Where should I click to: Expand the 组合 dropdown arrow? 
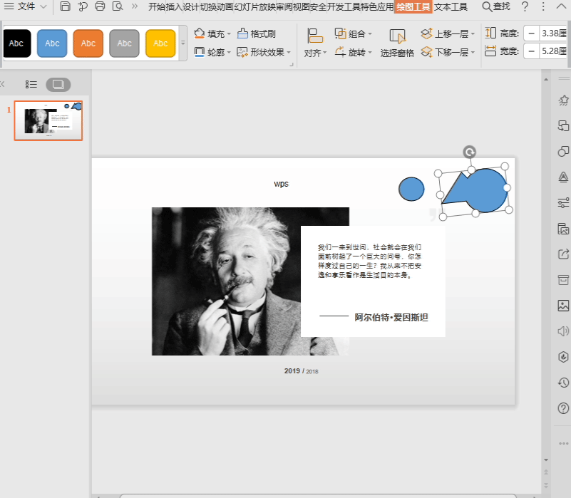coord(370,34)
